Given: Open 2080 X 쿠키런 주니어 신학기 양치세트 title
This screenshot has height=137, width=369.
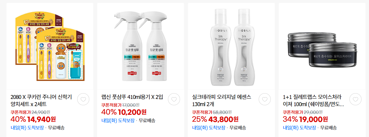Looking at the screenshot, I should (x=41, y=101).
